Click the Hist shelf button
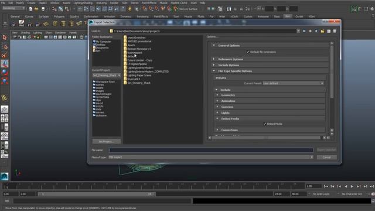The width and height of the screenshot is (375, 211). click(x=21, y=23)
